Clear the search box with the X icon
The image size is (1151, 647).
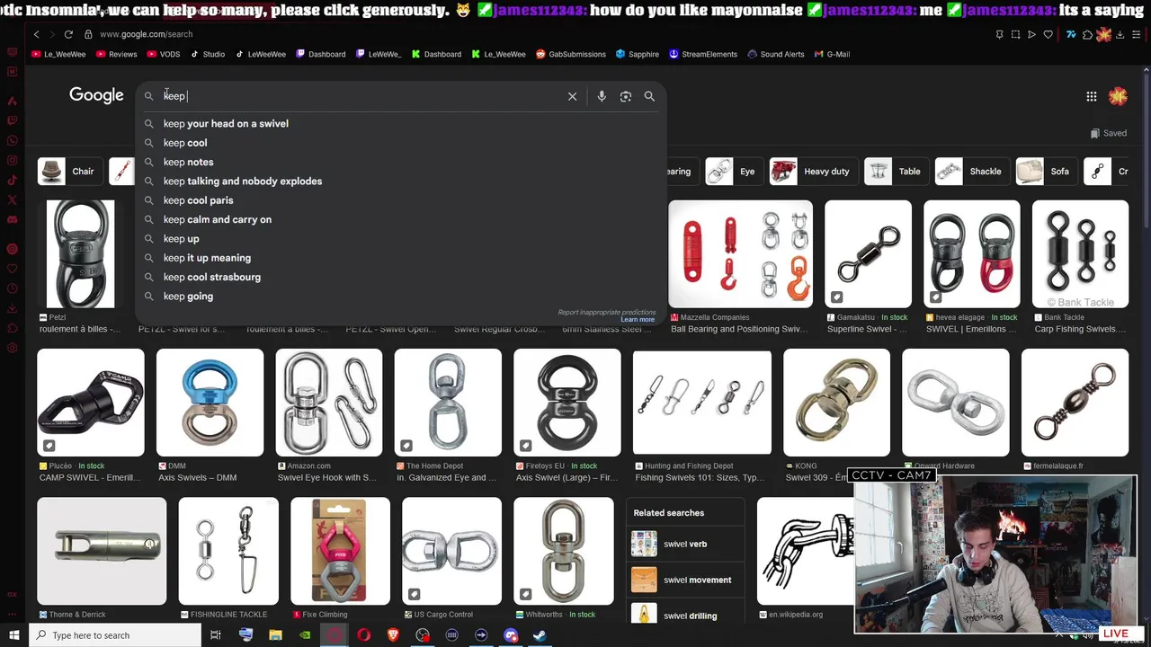point(572,96)
